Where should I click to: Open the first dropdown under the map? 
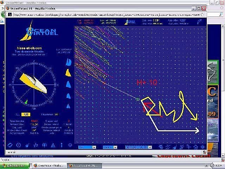pyautogui.click(x=87, y=147)
